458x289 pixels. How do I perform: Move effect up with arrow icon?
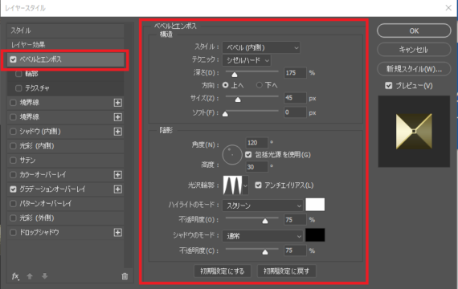point(30,276)
